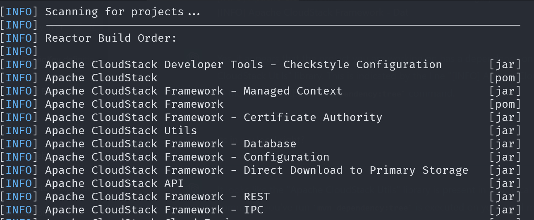This screenshot has width=534, height=220.
Task: Click the "Scanning for projects..." line
Action: coord(122,12)
